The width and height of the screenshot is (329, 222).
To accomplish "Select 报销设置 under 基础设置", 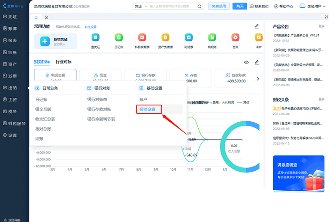I will (147, 109).
